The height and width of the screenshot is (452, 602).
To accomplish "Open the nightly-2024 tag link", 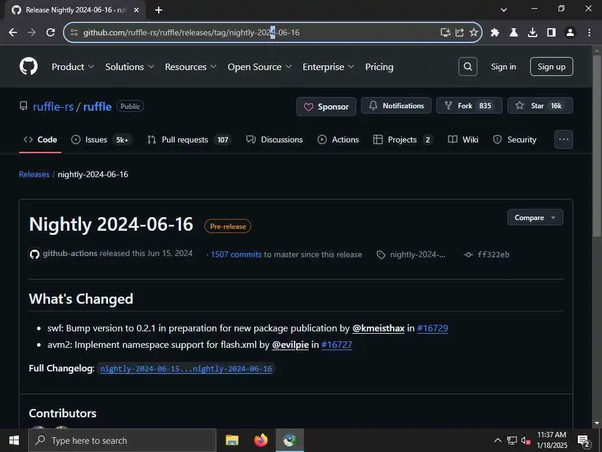I will click(x=412, y=254).
